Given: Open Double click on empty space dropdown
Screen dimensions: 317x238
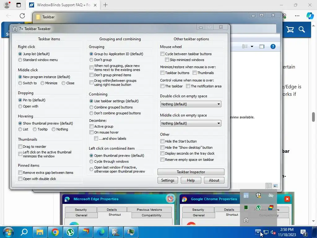Looking at the screenshot, I should pyautogui.click(x=191, y=104).
